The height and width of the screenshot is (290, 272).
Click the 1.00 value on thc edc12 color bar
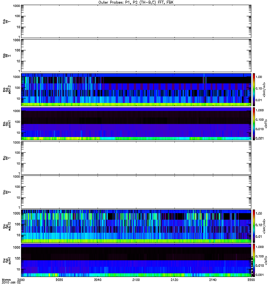pos(259,214)
